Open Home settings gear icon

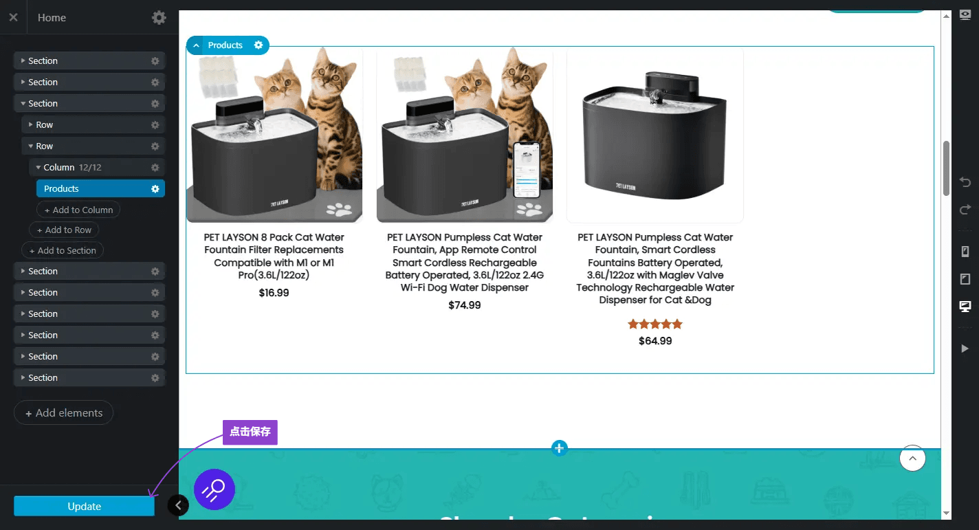point(159,17)
